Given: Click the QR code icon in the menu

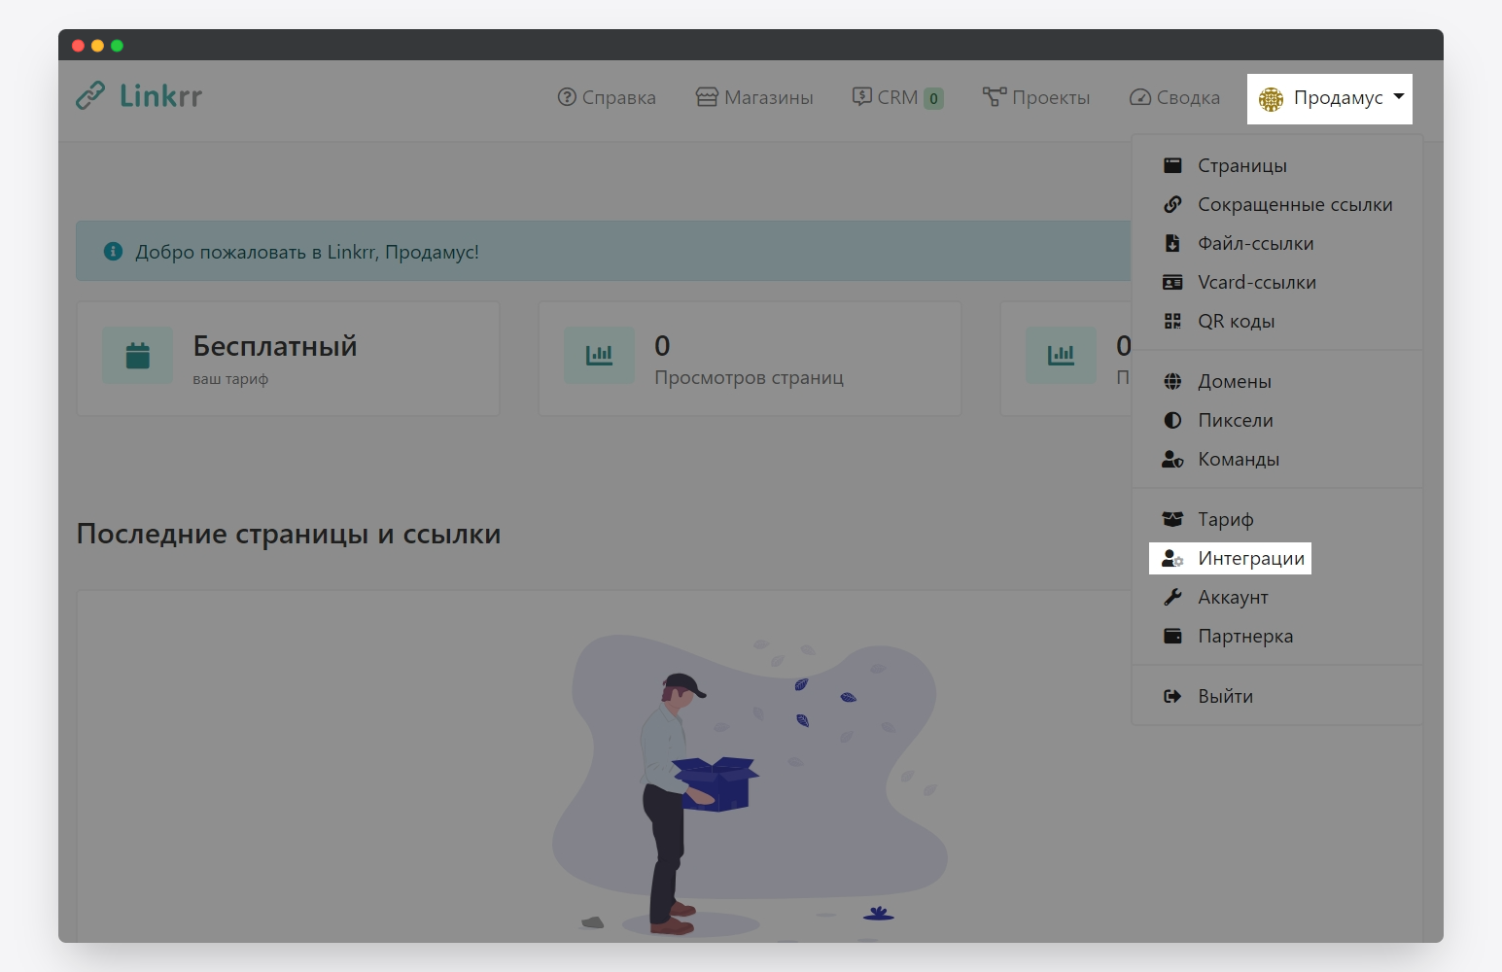Looking at the screenshot, I should pyautogui.click(x=1172, y=322).
